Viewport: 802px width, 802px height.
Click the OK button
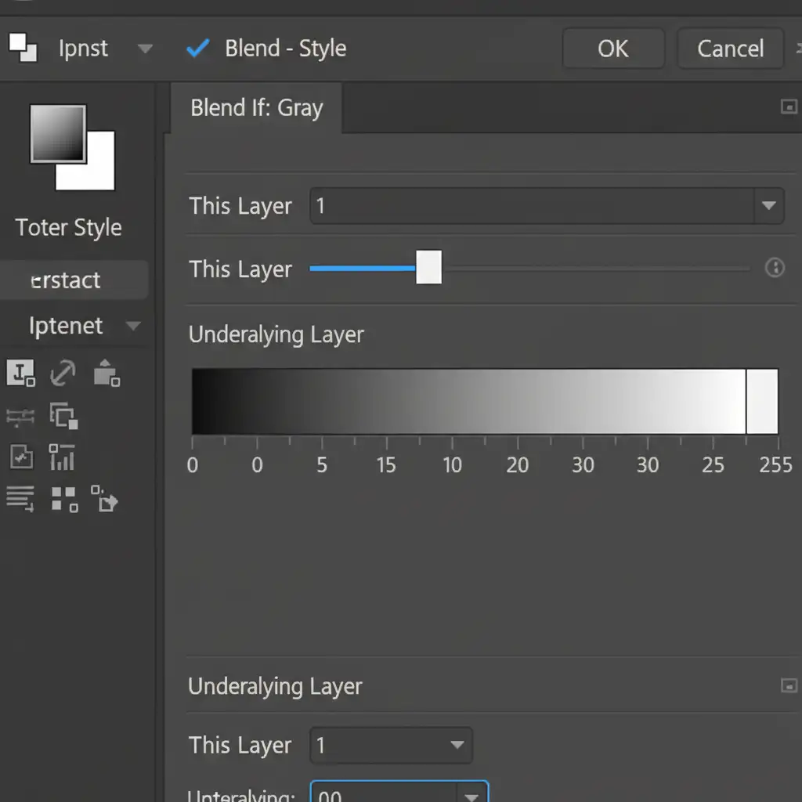click(x=612, y=49)
